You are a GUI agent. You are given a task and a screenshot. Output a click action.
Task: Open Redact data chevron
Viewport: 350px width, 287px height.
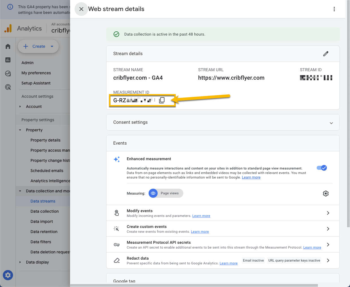click(328, 260)
